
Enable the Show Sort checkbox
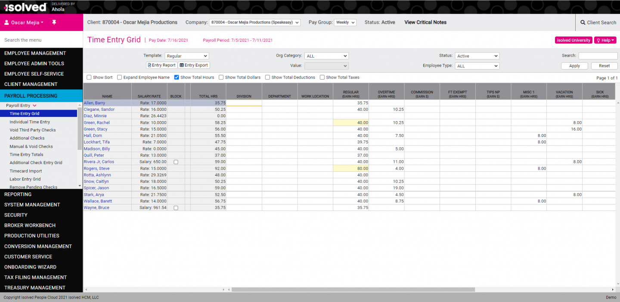[89, 77]
